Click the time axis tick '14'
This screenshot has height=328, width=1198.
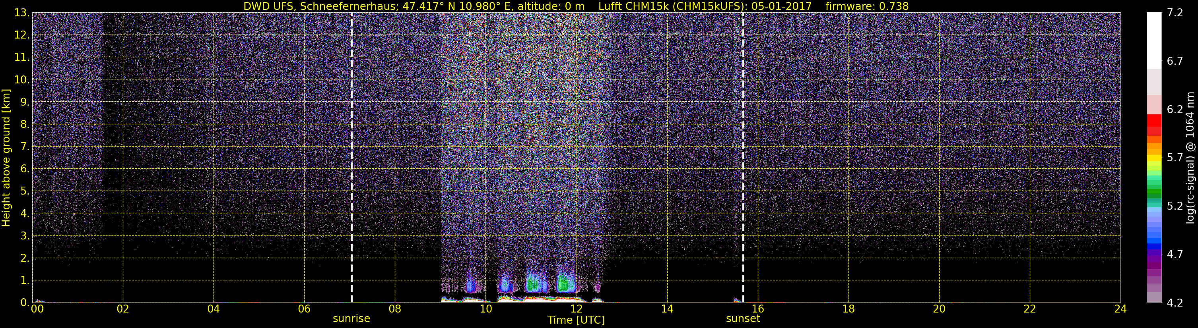[667, 309]
